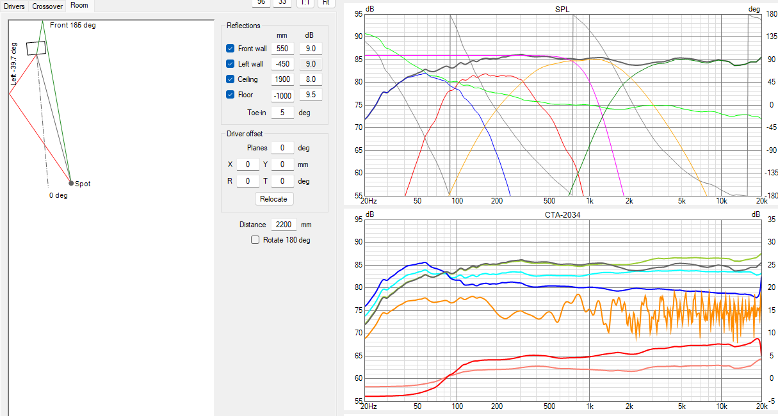Edit Ceiling dB field 8.0

[311, 79]
